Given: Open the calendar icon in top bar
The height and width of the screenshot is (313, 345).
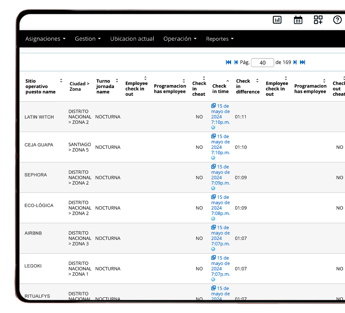Looking at the screenshot, I should [x=298, y=20].
